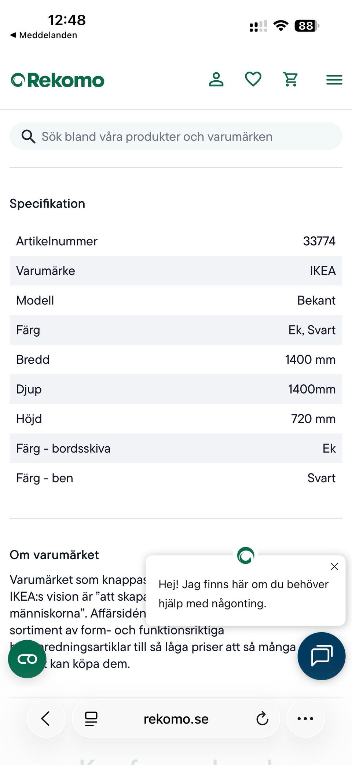The height and width of the screenshot is (765, 352).
Task: Tap the Rekomo logo
Action: tap(58, 80)
